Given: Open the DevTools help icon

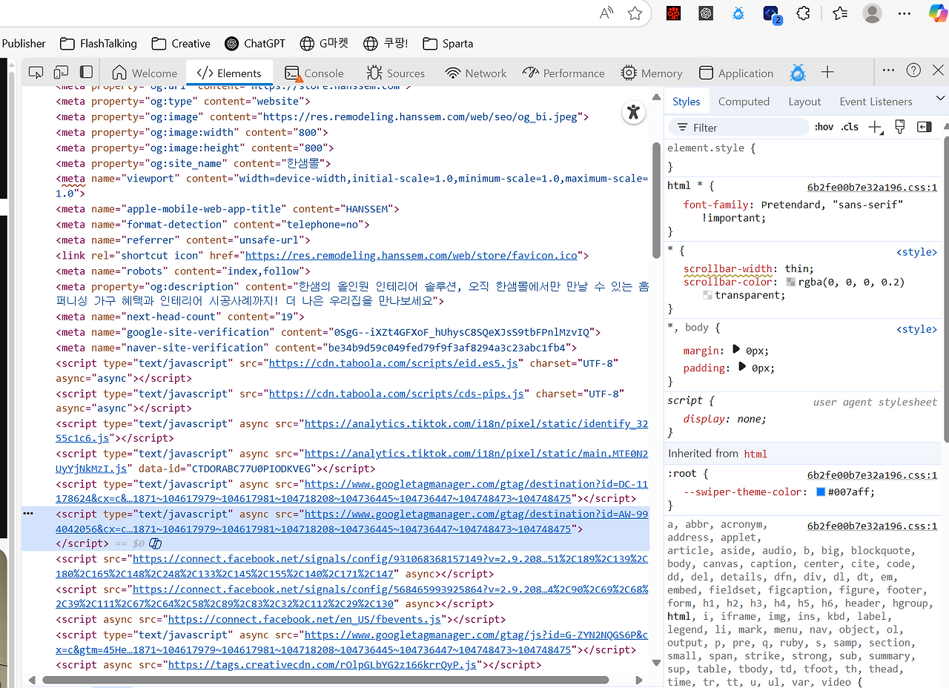Looking at the screenshot, I should click(914, 70).
